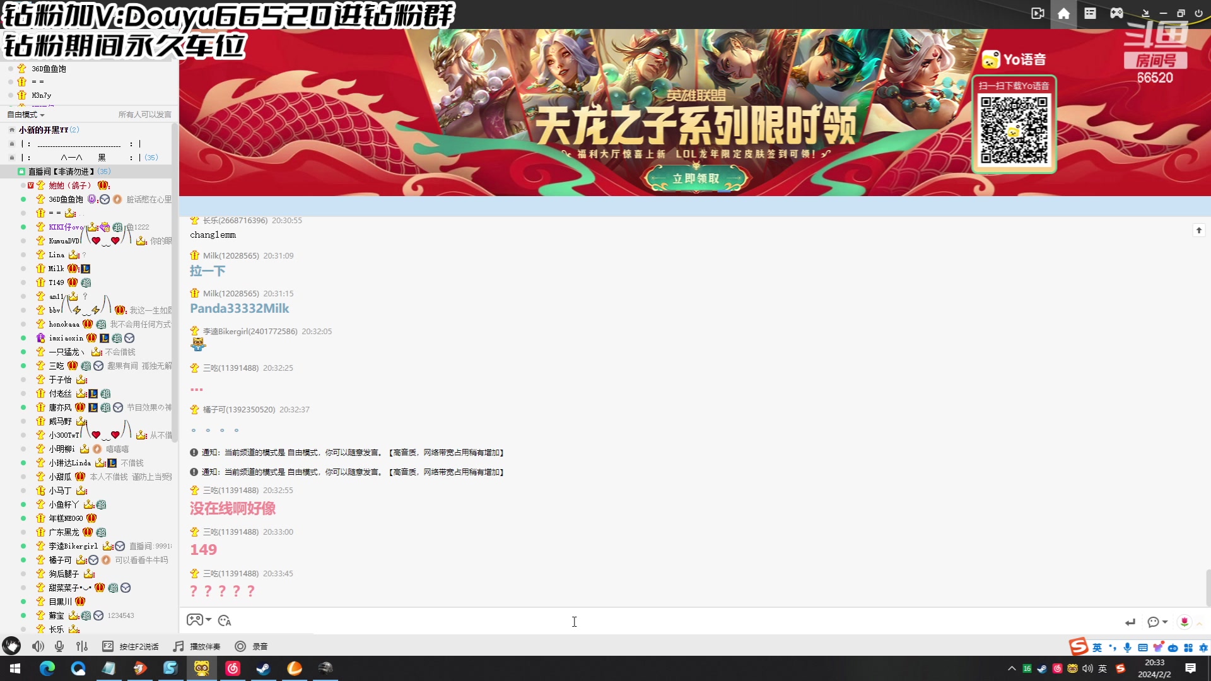This screenshot has height=681, width=1211.
Task: Click the download arrow icon in title bar
Action: [1145, 13]
